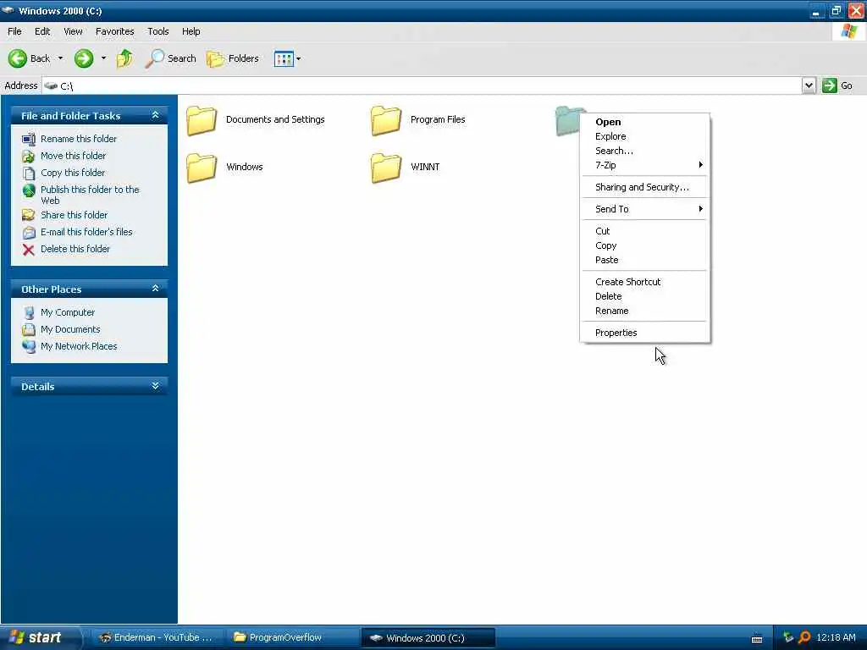Open the Tools menu
Viewport: 867px width, 650px height.
click(158, 31)
